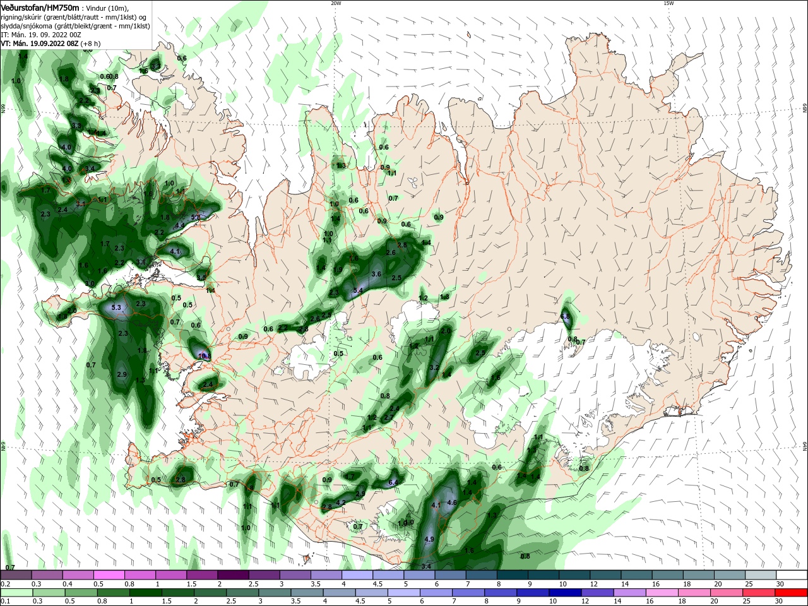808x606 pixels.
Task: Select the upper legend swatch between 1.5 and 2
Action: pos(201,575)
